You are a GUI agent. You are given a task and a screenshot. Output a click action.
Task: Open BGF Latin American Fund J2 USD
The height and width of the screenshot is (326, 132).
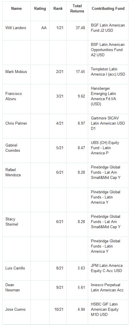pyautogui.click(x=108, y=28)
